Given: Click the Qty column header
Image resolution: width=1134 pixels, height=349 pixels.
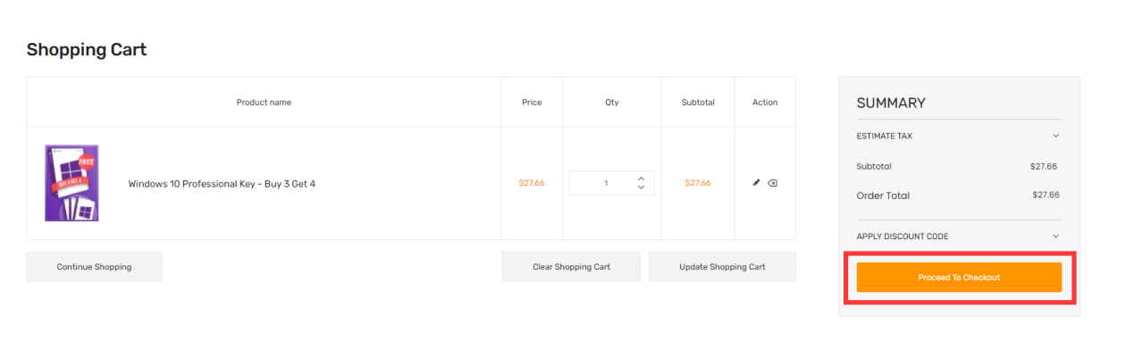Looking at the screenshot, I should 612,103.
